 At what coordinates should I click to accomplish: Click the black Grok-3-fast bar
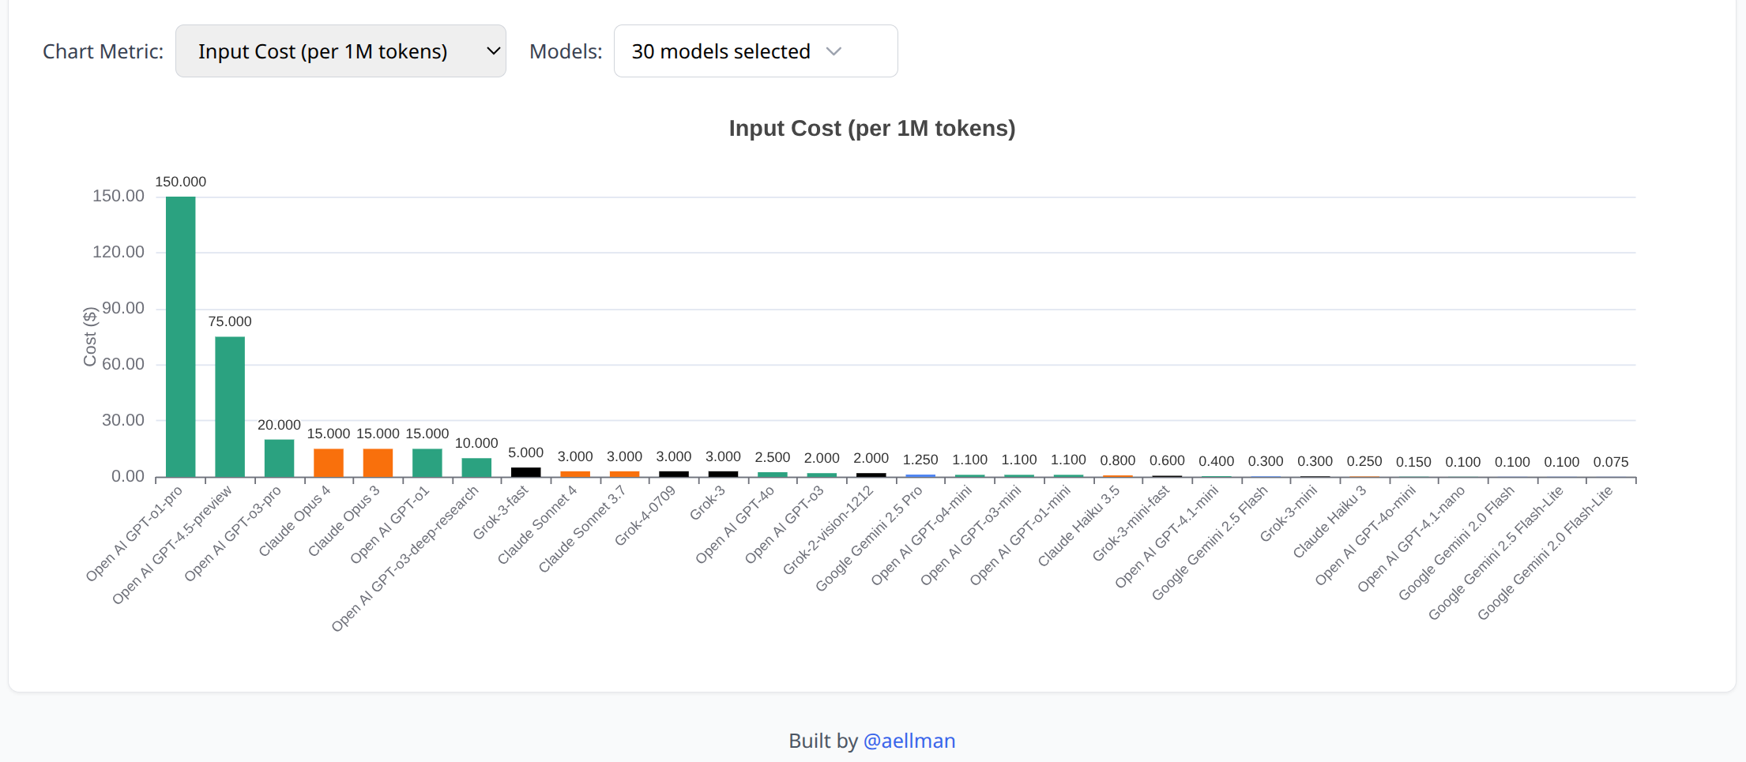coord(526,473)
